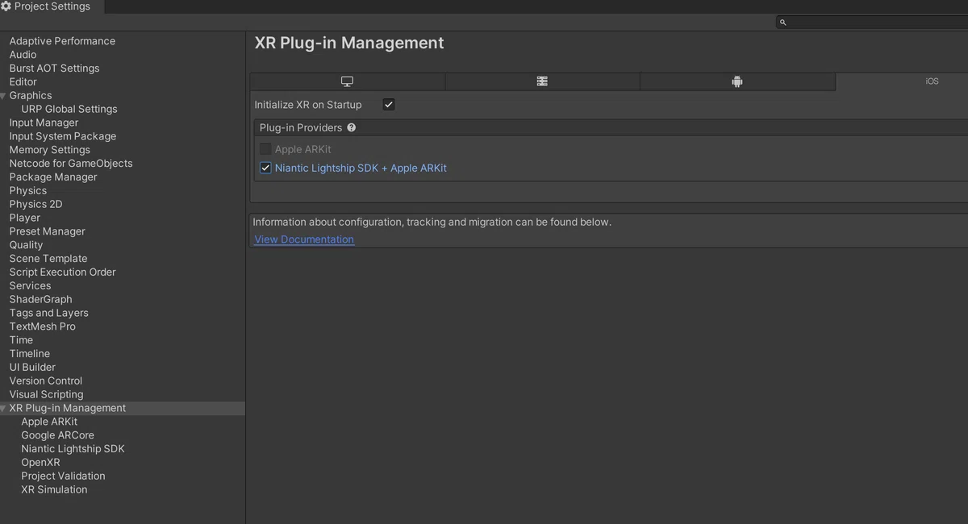Select the dedicated server platform tab

(542, 81)
